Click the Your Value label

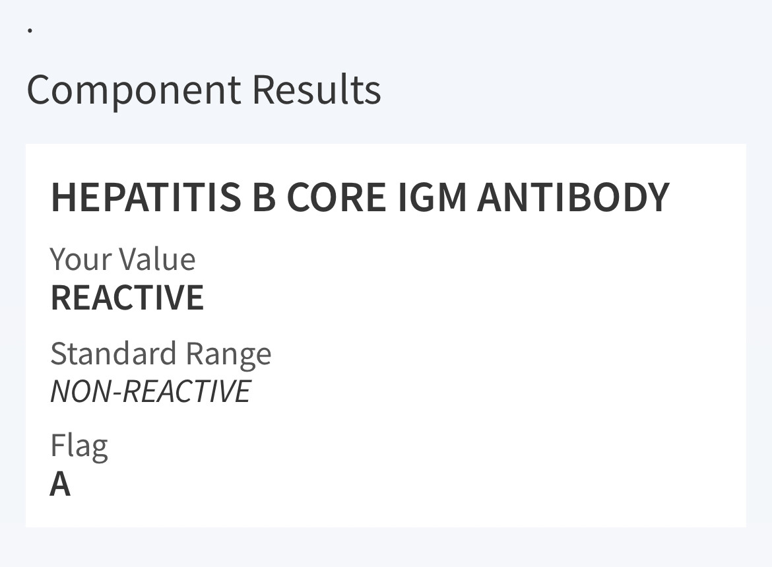pos(123,259)
